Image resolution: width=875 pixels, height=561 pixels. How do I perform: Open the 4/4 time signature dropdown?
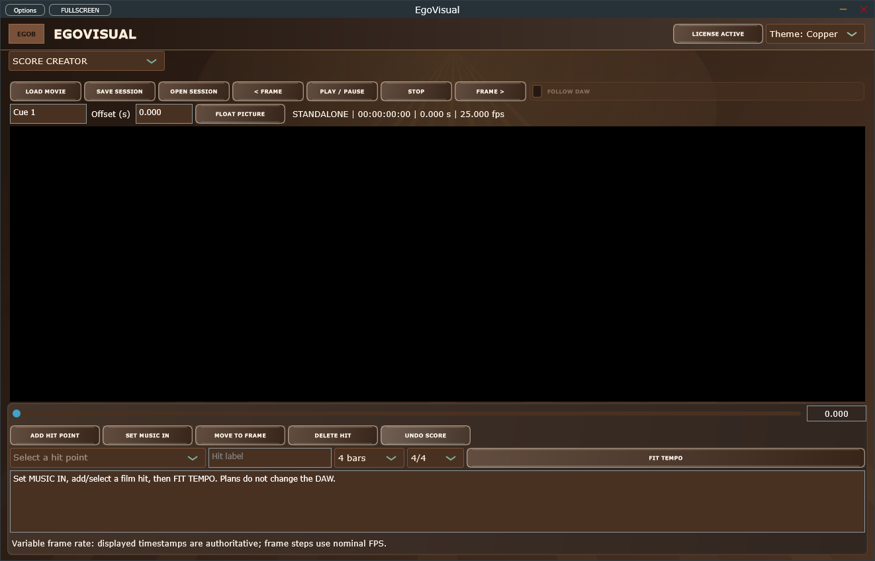point(436,458)
